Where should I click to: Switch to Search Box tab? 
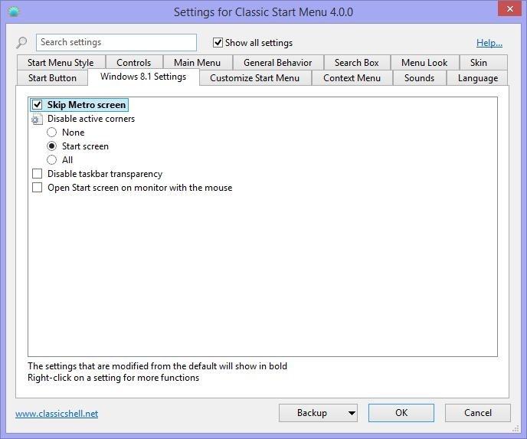point(357,63)
